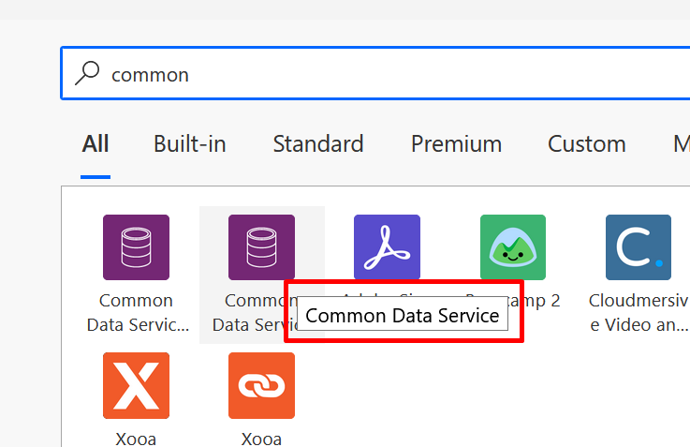Open the non-highlighted Common Data Service connector icon
Image resolution: width=690 pixels, height=447 pixels.
136,247
